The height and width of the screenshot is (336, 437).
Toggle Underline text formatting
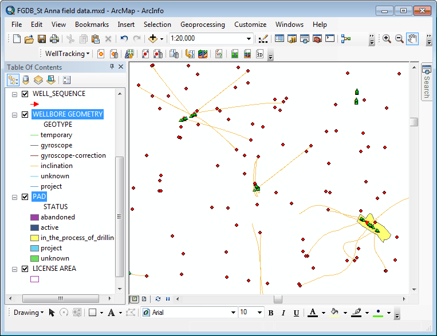coord(296,313)
